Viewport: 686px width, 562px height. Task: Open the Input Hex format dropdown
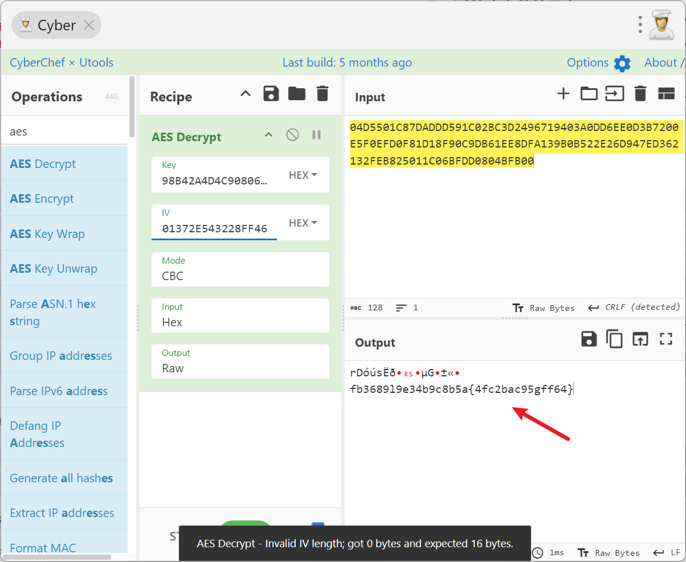tap(240, 315)
